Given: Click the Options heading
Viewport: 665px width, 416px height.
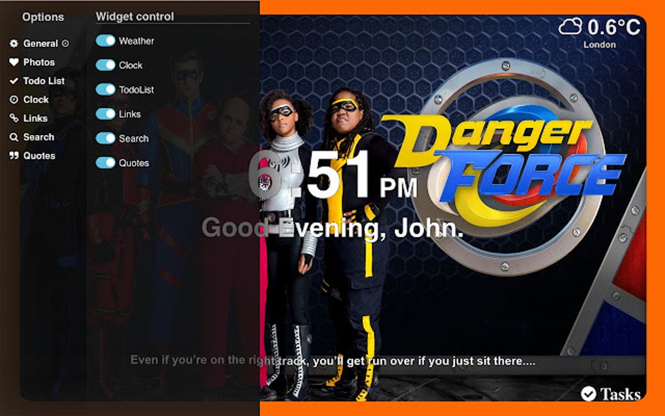Looking at the screenshot, I should [43, 17].
